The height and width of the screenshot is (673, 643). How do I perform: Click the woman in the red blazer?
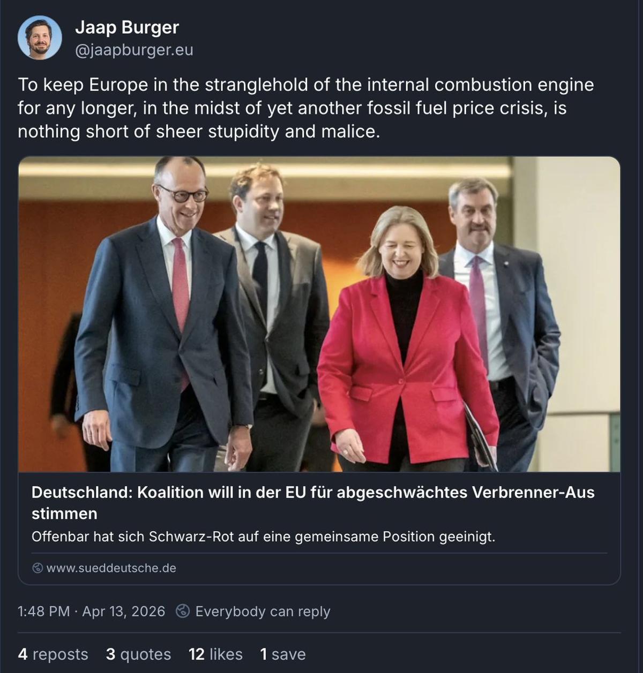pos(407,337)
